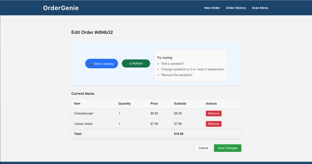Click the "Try saying:" label
This screenshot has width=312, height=164.
(x=165, y=58)
